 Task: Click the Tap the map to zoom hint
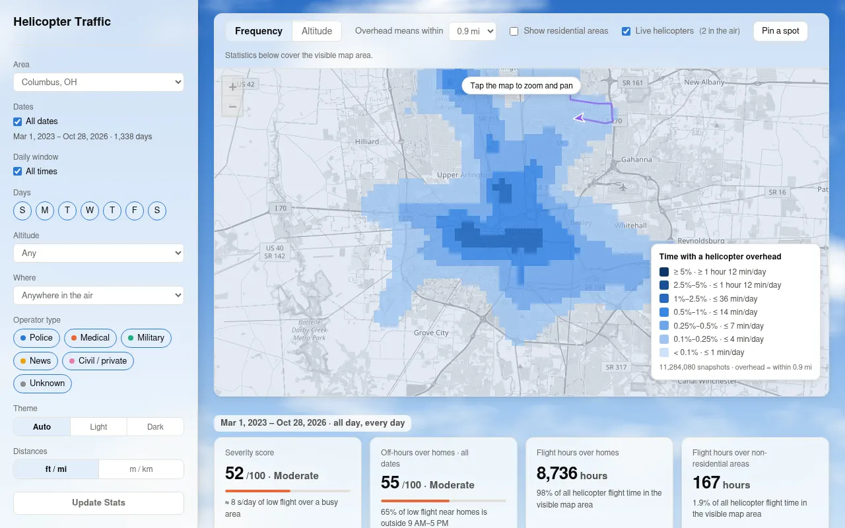522,86
